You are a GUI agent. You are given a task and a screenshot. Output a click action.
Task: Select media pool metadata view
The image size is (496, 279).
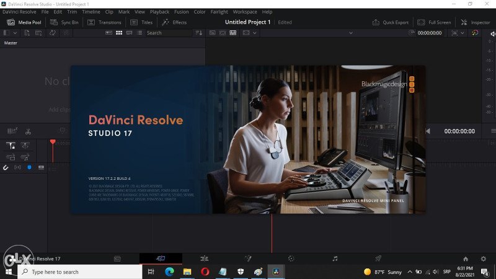coord(108,33)
